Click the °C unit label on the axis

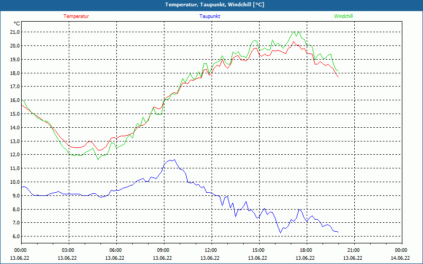pos(17,24)
